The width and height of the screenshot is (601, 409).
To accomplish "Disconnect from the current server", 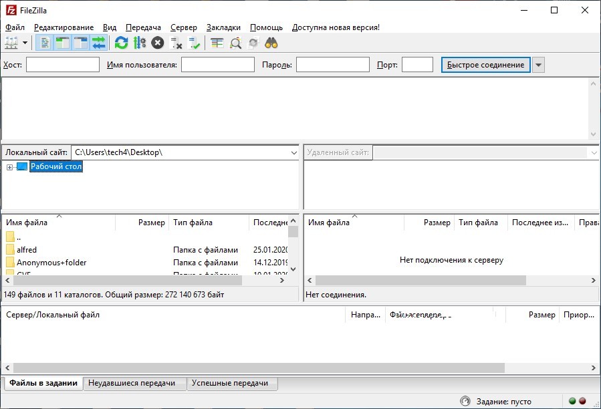I will [x=176, y=43].
